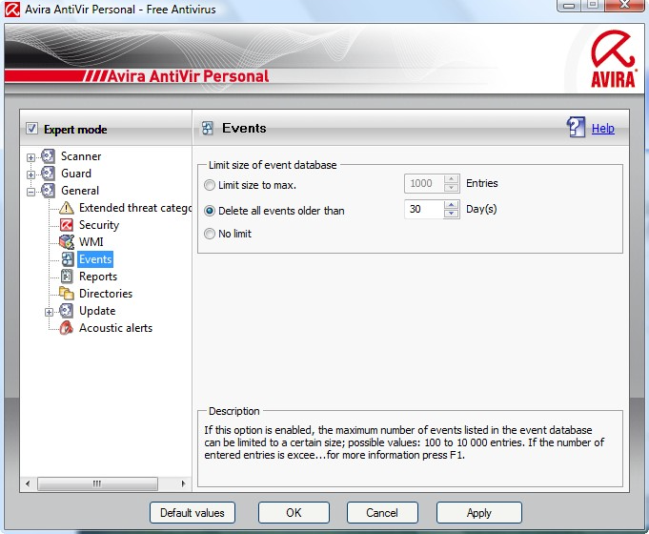Open Extended threat categories settings
Screen dimensions: 649x534
[x=135, y=208]
